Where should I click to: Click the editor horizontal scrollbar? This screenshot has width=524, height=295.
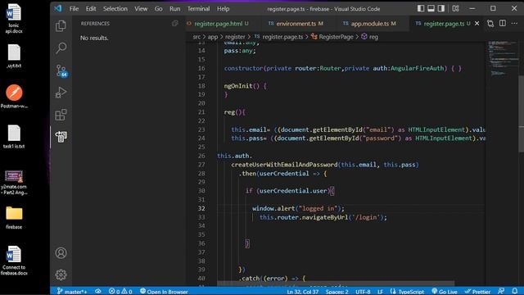point(336,284)
